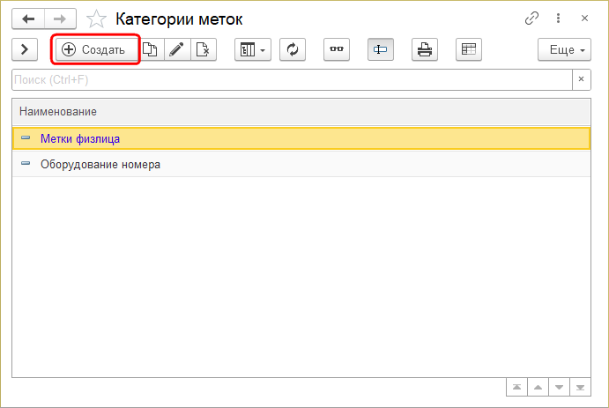Image resolution: width=609 pixels, height=408 pixels.
Task: Mark the item for deletion
Action: coord(203,50)
